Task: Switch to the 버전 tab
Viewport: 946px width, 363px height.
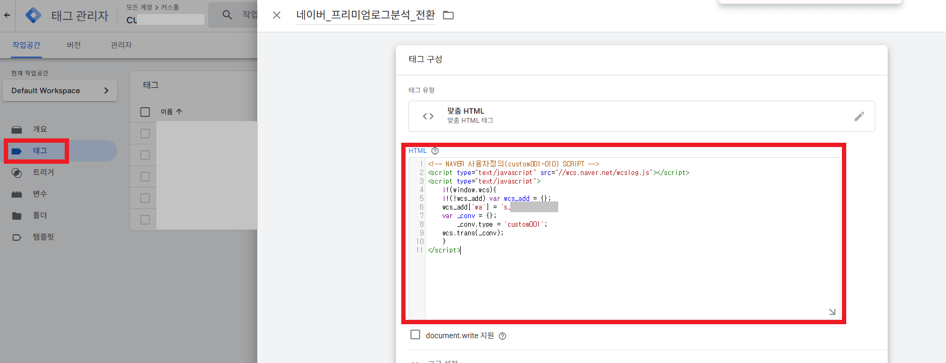Action: point(74,45)
